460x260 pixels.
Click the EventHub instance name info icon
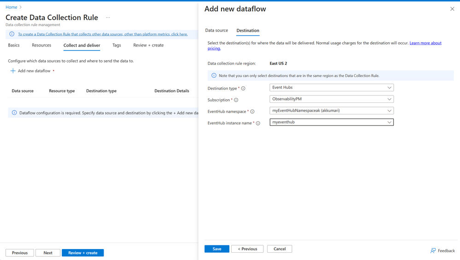click(x=258, y=123)
